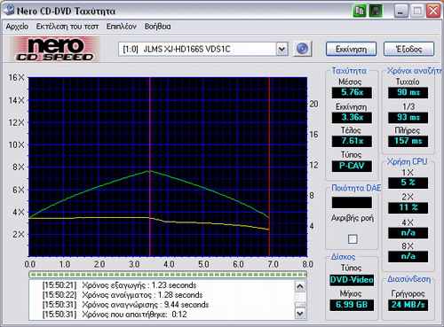Open the Επιπλέον menu
This screenshot has height=327, width=444.
click(122, 27)
